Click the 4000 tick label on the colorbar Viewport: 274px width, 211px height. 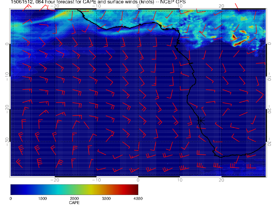[x=138, y=199]
